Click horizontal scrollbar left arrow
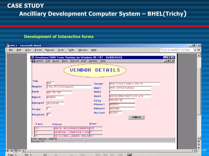209x156 pixels. [x=24, y=151]
